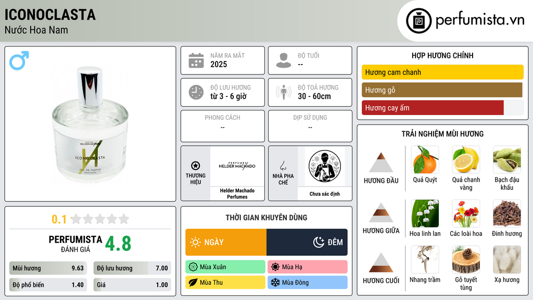The image size is (533, 300).
Task: Click the Bạch đậu khấu cardamom image
Action: point(507,160)
